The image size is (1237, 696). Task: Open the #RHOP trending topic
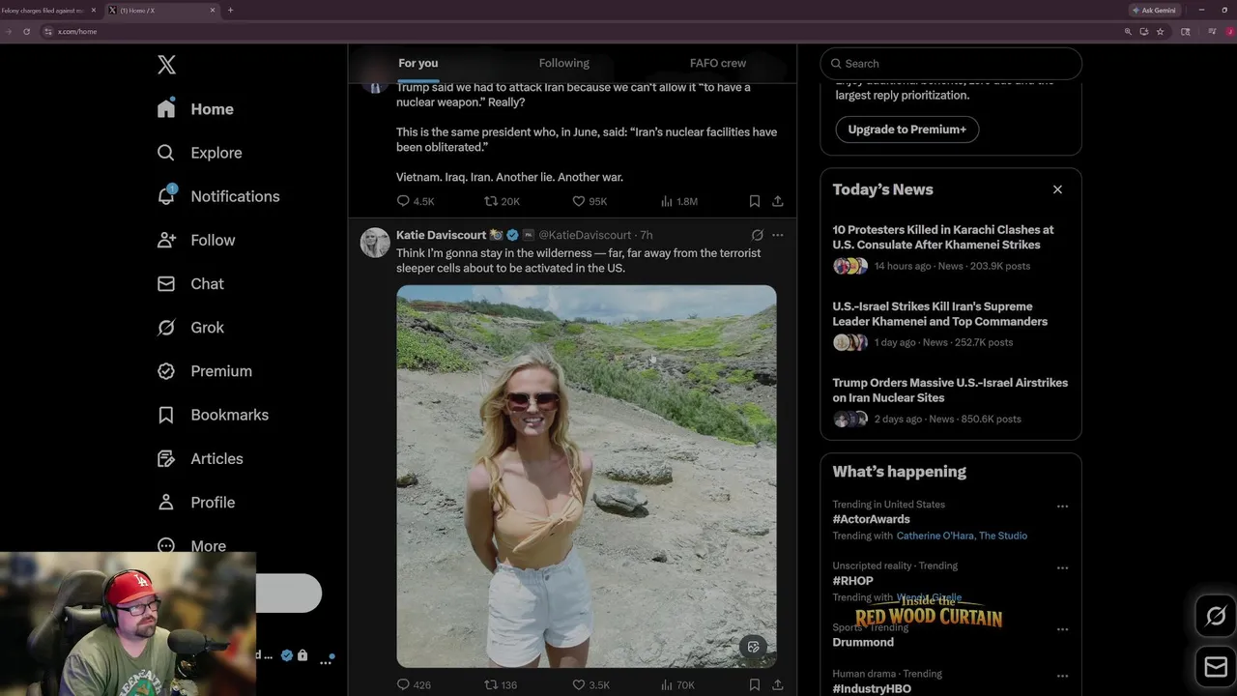[x=852, y=581]
